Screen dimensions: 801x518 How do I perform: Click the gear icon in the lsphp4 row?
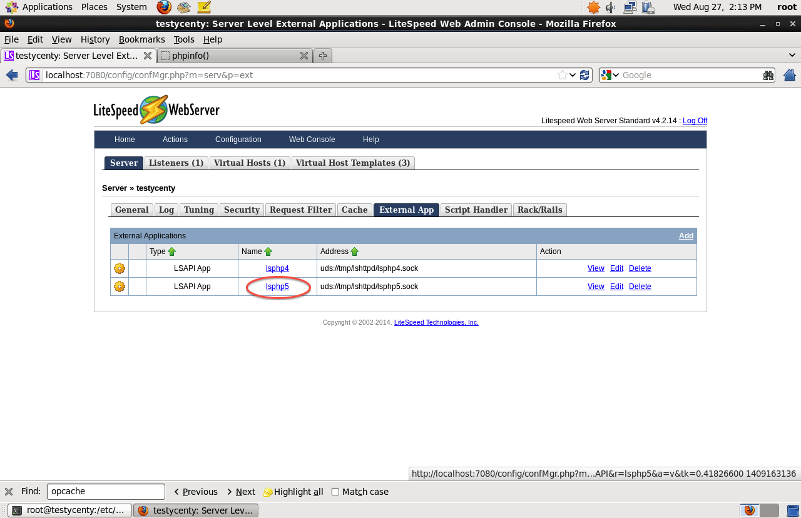(120, 268)
